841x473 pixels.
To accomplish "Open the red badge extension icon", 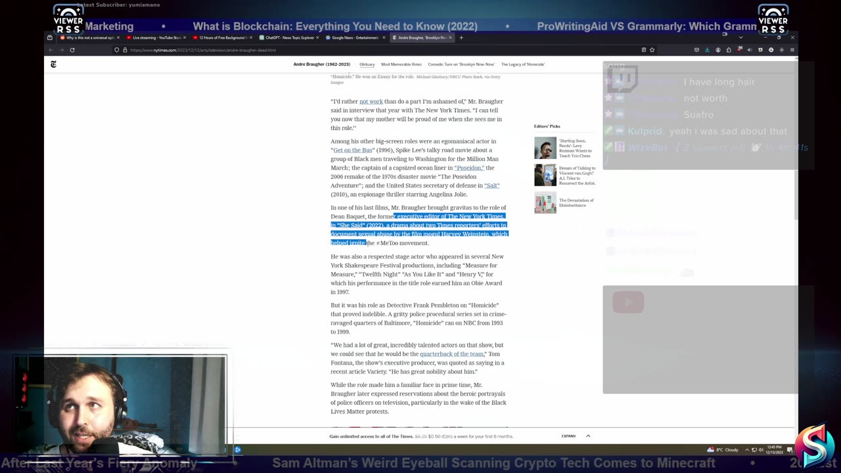I will 740,49.
